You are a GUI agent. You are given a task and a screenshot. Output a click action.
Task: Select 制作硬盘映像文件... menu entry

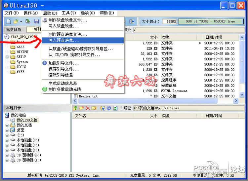(83, 34)
